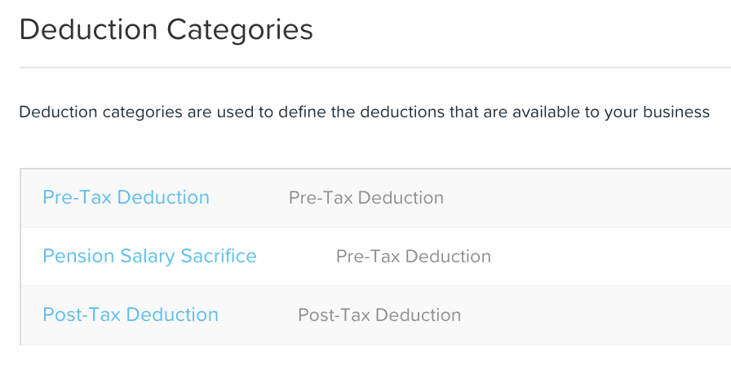Click the word Categories in the heading
Image resolution: width=731 pixels, height=365 pixels.
coord(240,31)
